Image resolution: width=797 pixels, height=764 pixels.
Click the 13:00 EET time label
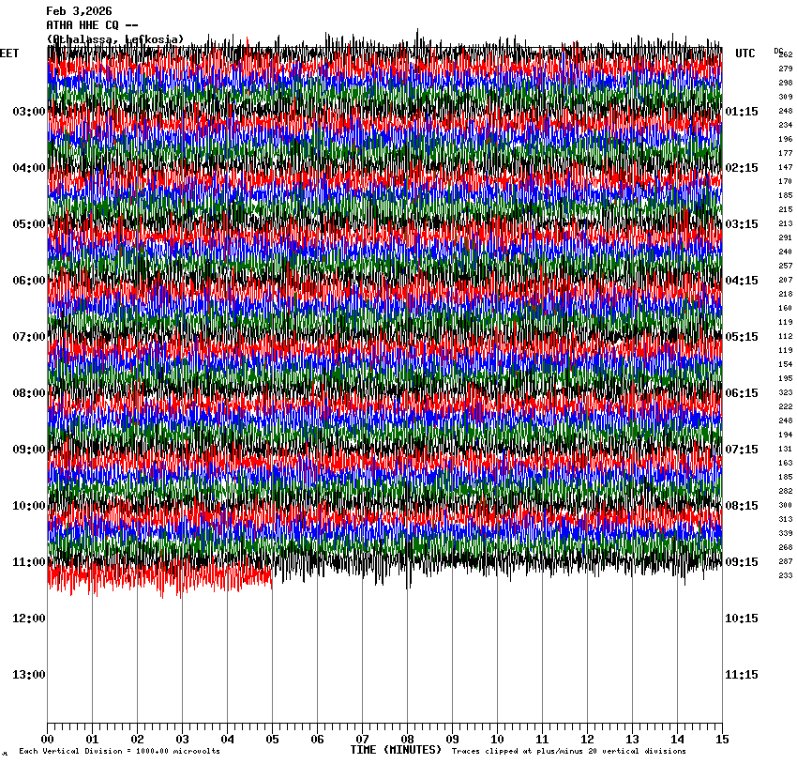[x=28, y=675]
